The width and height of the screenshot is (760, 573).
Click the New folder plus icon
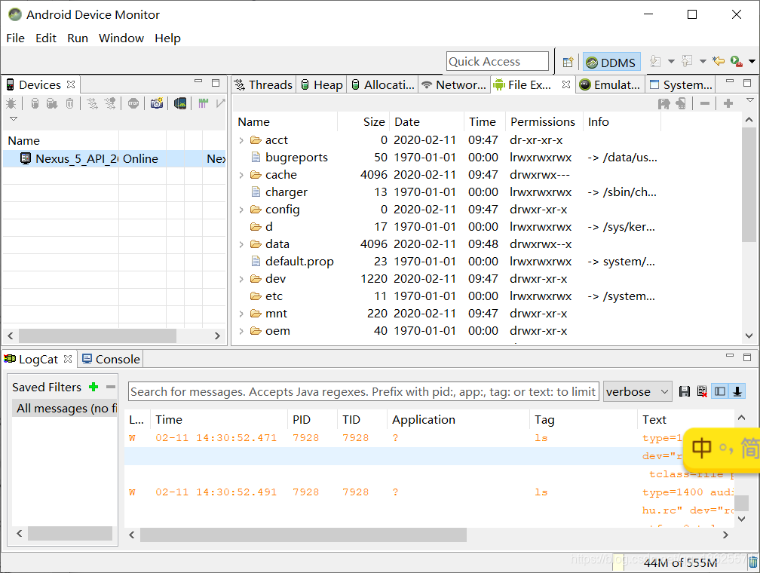(x=728, y=103)
